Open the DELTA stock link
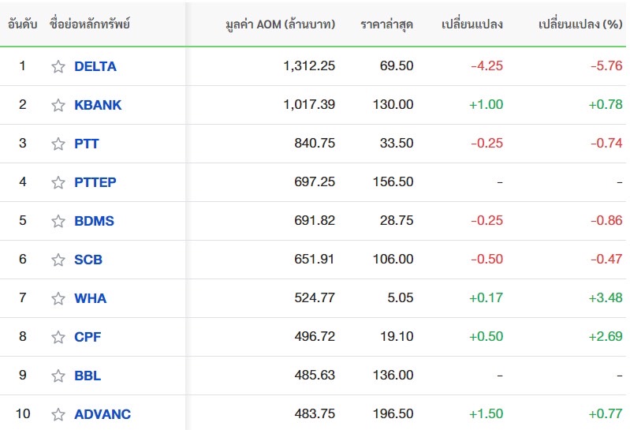 click(95, 66)
